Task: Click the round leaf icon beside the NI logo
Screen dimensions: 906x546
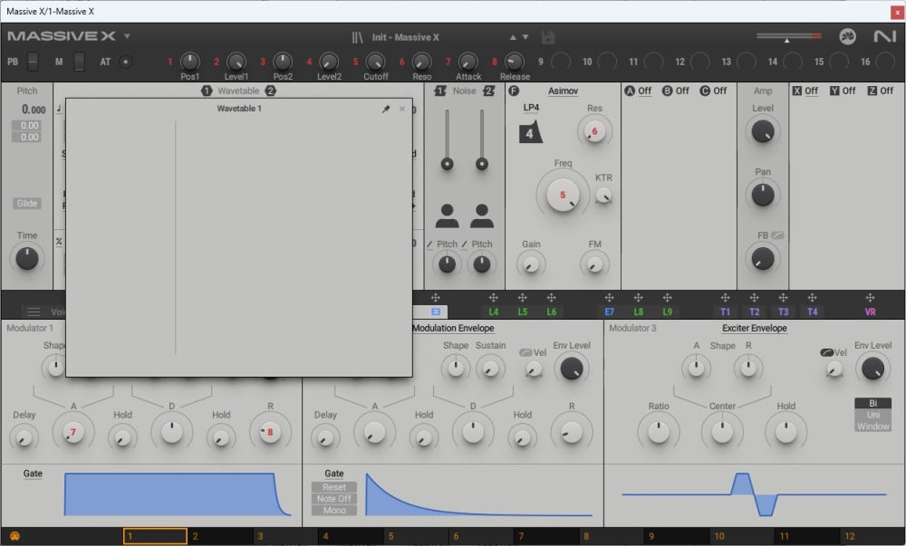Action: [x=847, y=36]
